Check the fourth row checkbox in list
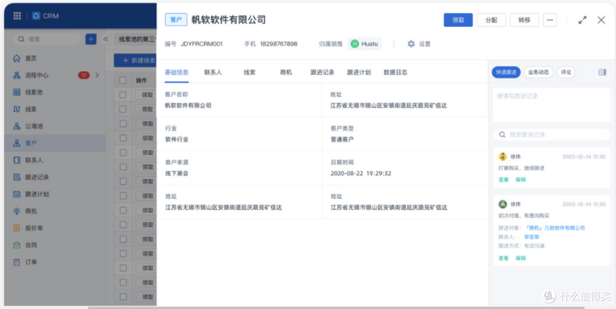 click(x=123, y=138)
